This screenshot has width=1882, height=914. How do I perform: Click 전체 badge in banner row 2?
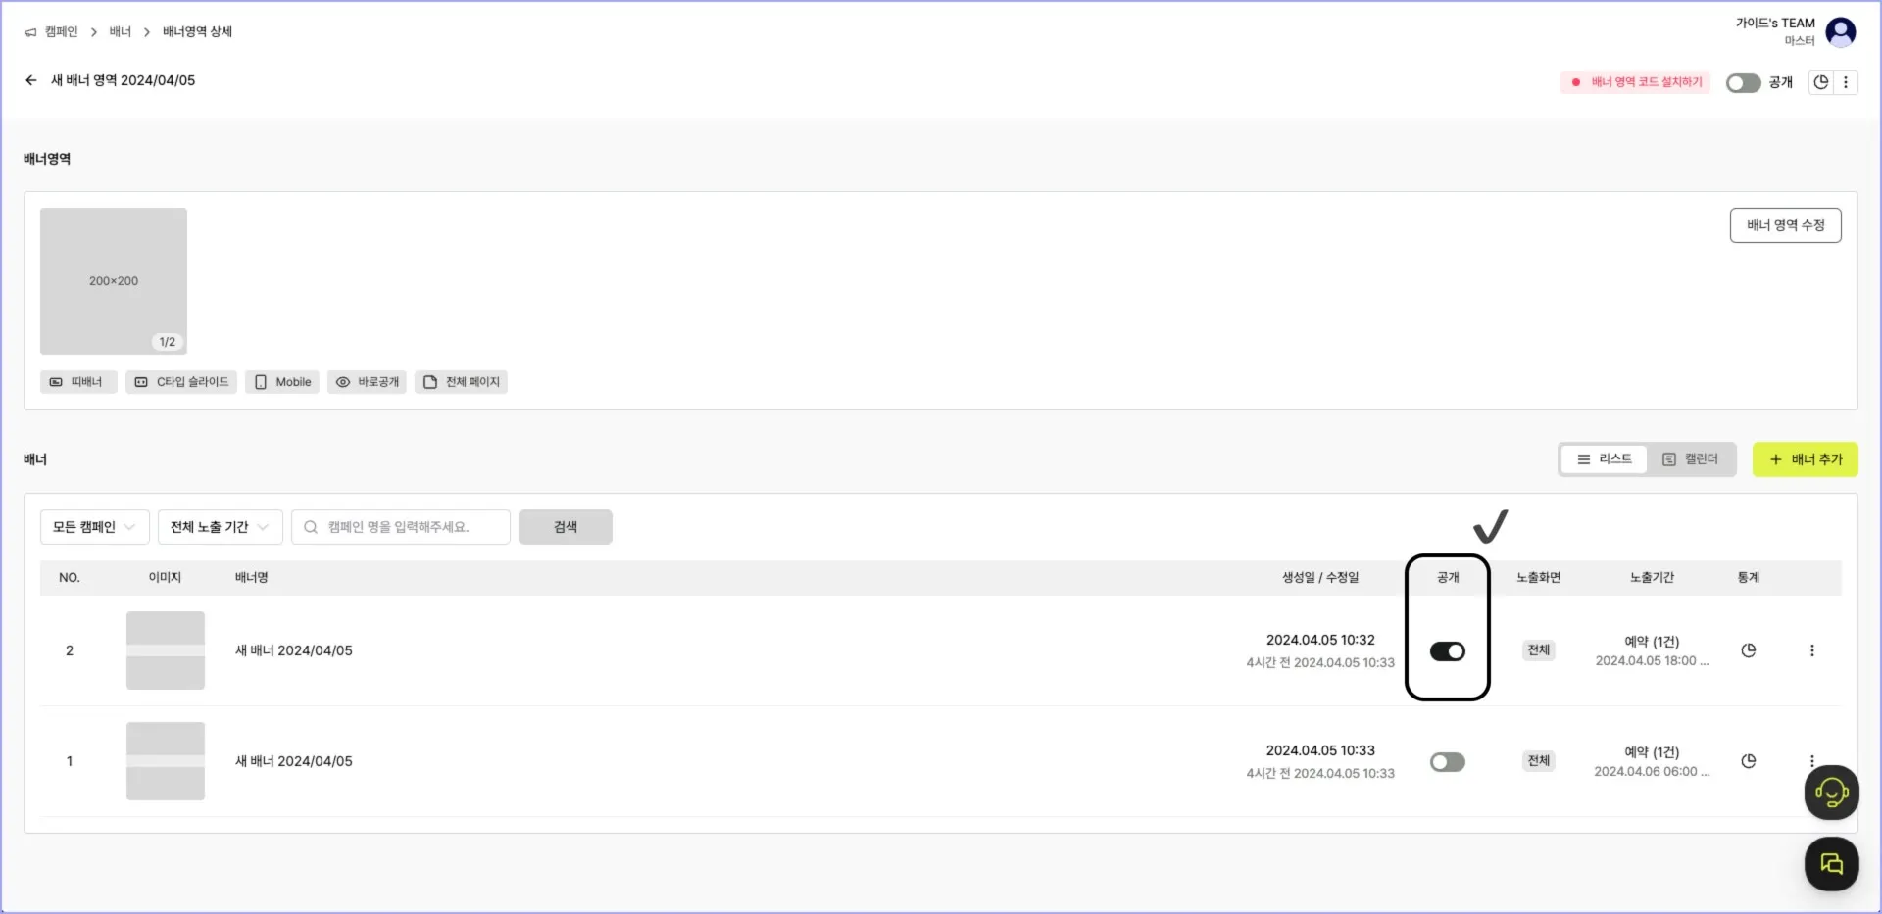(x=1539, y=650)
